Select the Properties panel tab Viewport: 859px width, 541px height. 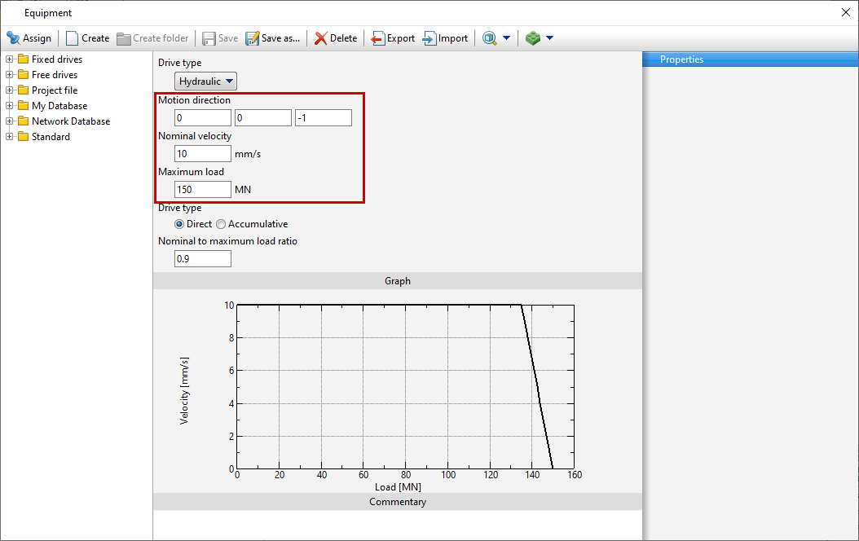tap(681, 59)
